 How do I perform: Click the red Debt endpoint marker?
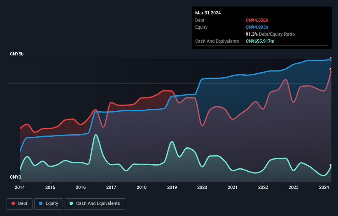pos(331,70)
